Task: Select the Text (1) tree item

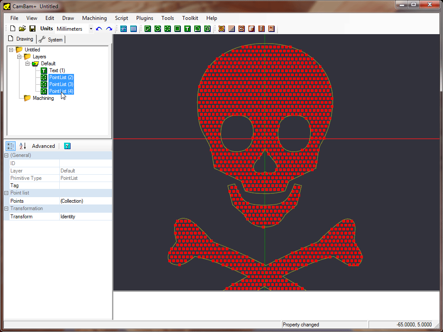Action: pos(57,70)
